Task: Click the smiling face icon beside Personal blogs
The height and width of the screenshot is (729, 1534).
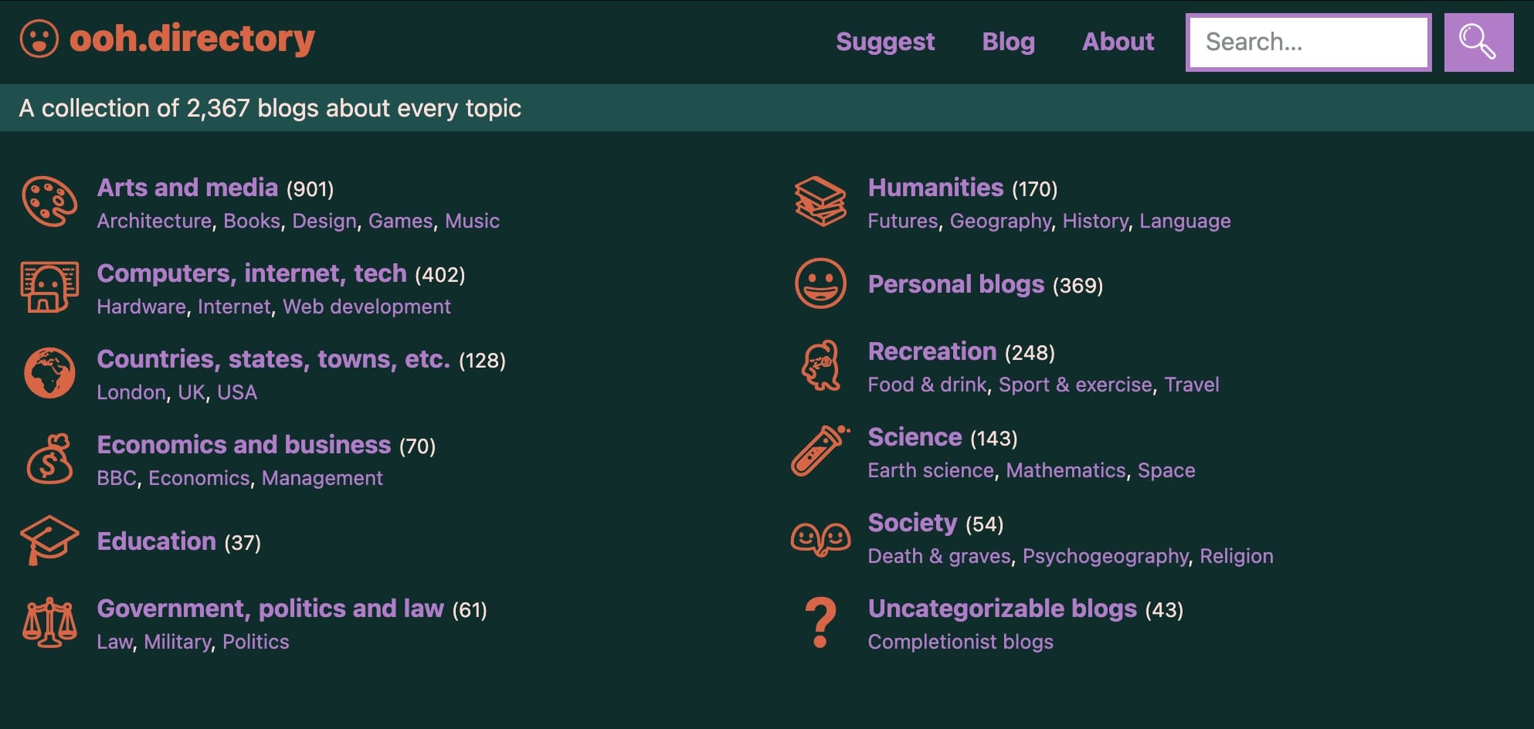Action: coord(821,284)
